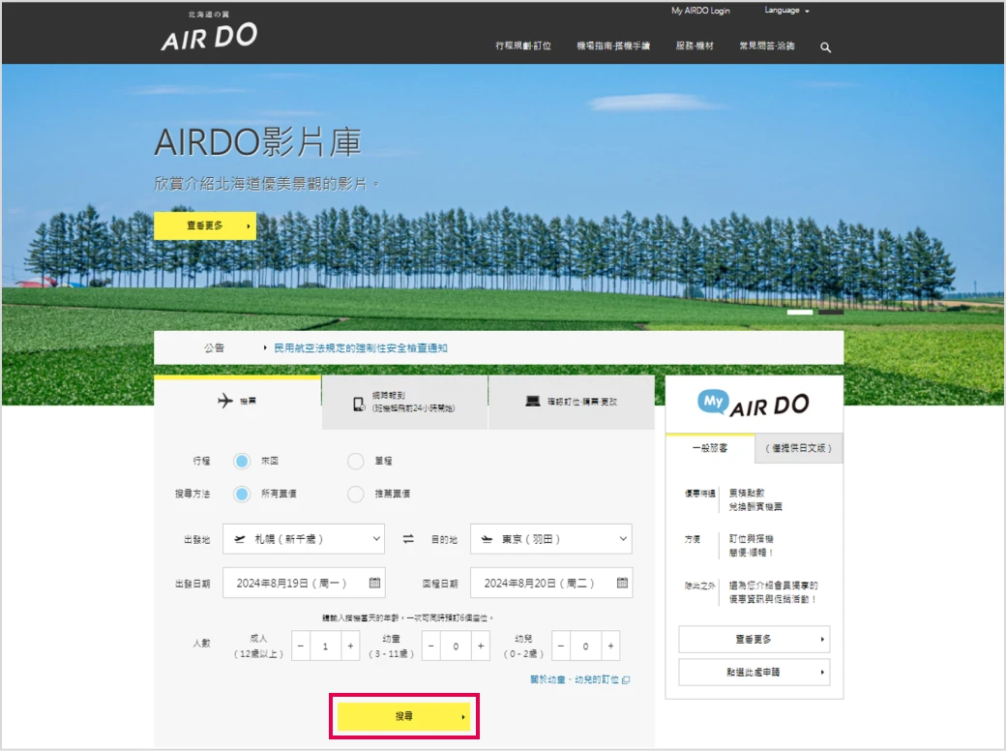
Task: Select second carousel slide indicator
Action: (831, 313)
